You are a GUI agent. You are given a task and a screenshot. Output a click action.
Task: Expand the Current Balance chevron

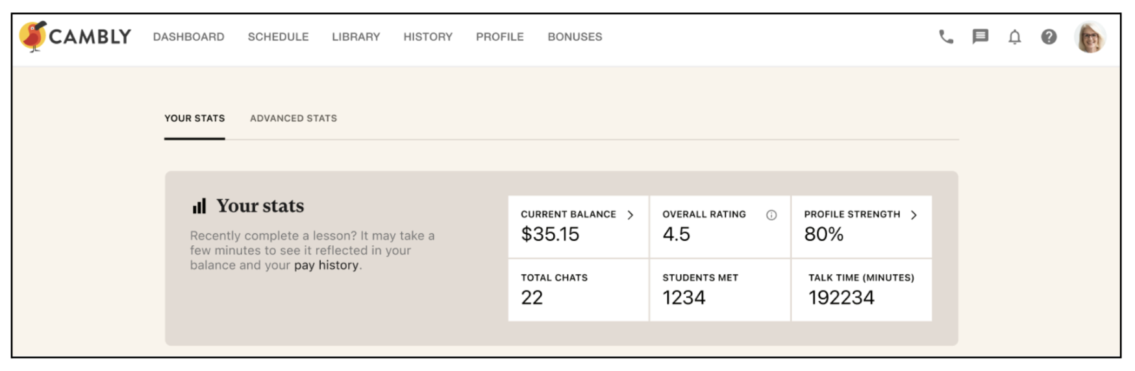(x=630, y=215)
